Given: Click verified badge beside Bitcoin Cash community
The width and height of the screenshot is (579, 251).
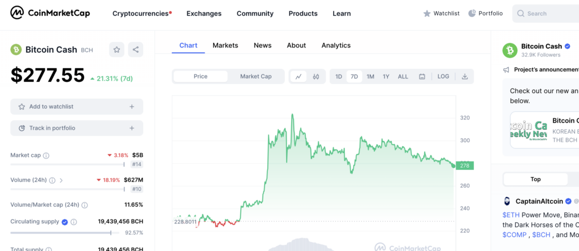Looking at the screenshot, I should click(568, 46).
